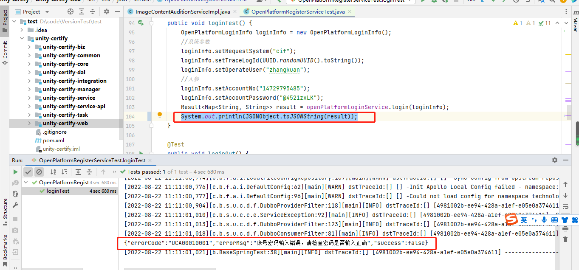Image resolution: width=579 pixels, height=270 pixels.
Task: Show more Run toolbar actions chevron
Action: pos(114,172)
